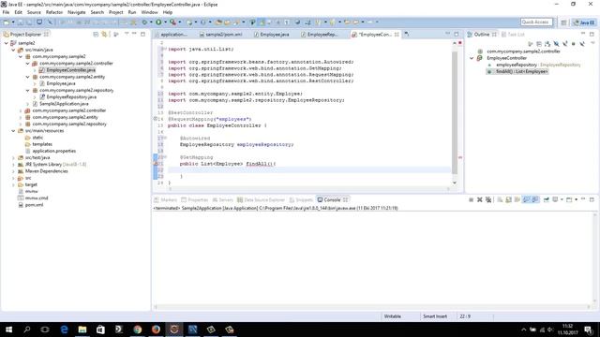Viewport: 600px width, 337px height.
Task: Maximize the Project Explorer panel
Action: (142, 34)
